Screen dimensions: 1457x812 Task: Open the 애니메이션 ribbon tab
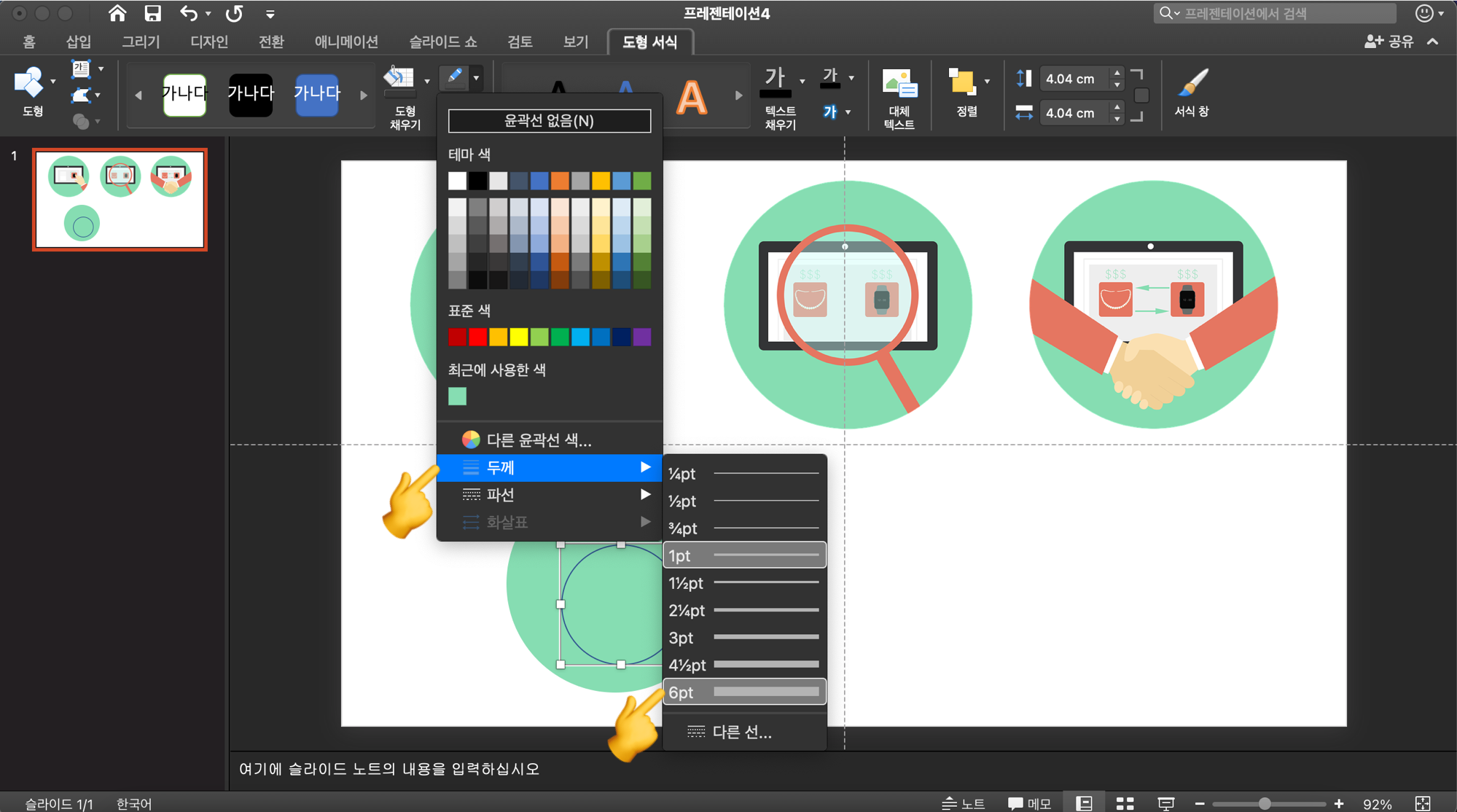(x=346, y=42)
